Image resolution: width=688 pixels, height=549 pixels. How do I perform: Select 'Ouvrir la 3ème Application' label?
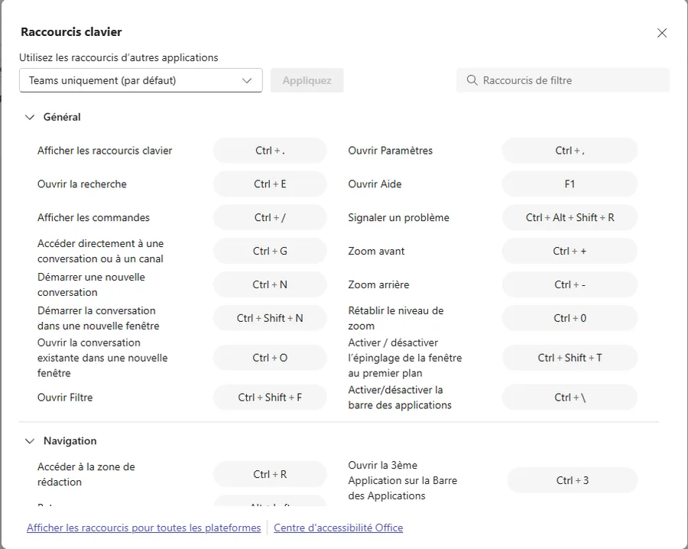click(403, 480)
